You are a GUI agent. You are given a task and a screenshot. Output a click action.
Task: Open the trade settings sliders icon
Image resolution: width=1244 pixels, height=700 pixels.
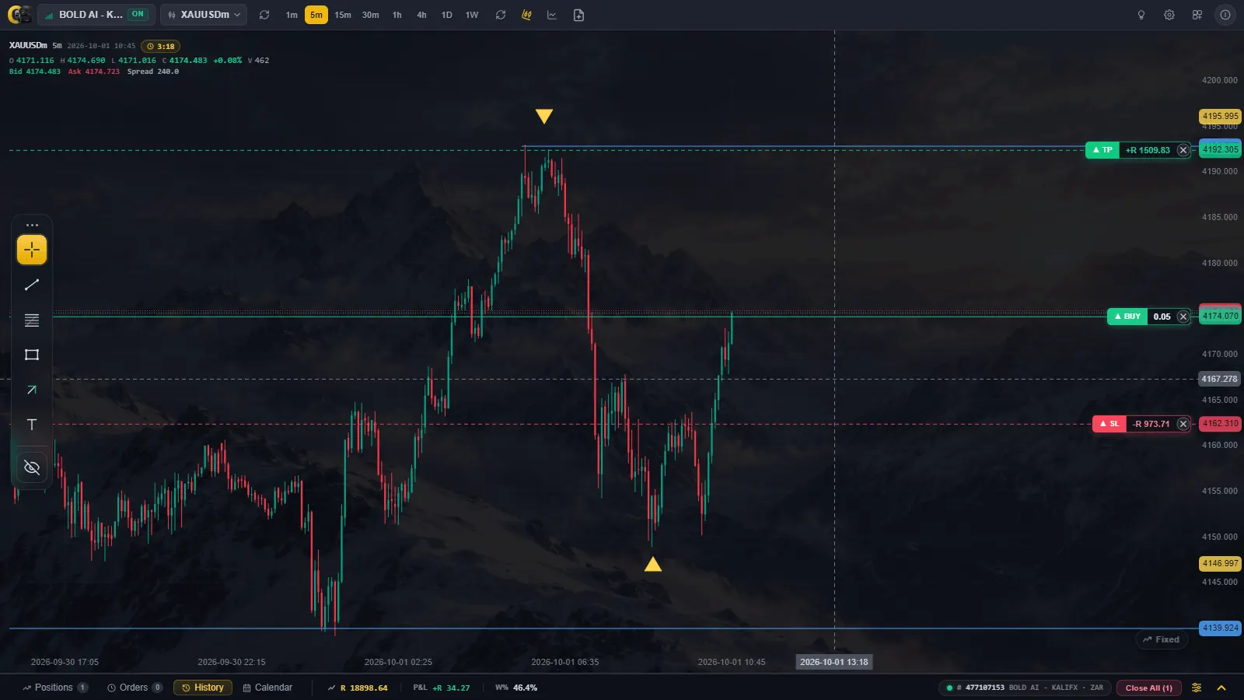[1197, 688]
